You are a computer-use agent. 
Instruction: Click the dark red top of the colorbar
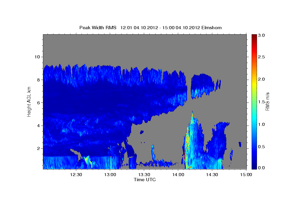click(x=254, y=36)
